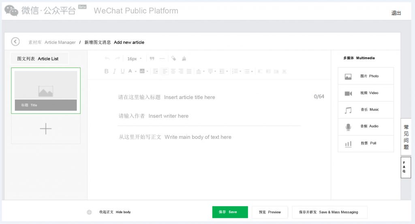Click the Poll bar chart icon
The width and height of the screenshot is (415, 224).
coord(348,144)
